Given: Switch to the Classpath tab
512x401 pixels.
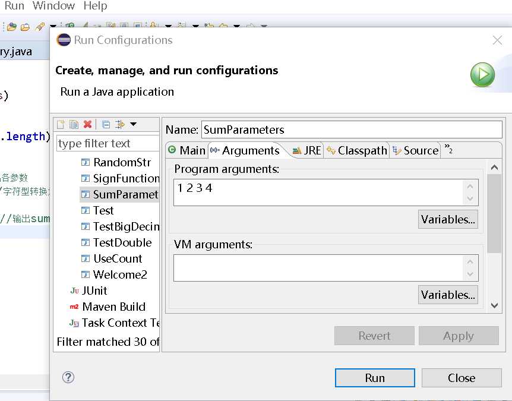Looking at the screenshot, I should coord(356,150).
